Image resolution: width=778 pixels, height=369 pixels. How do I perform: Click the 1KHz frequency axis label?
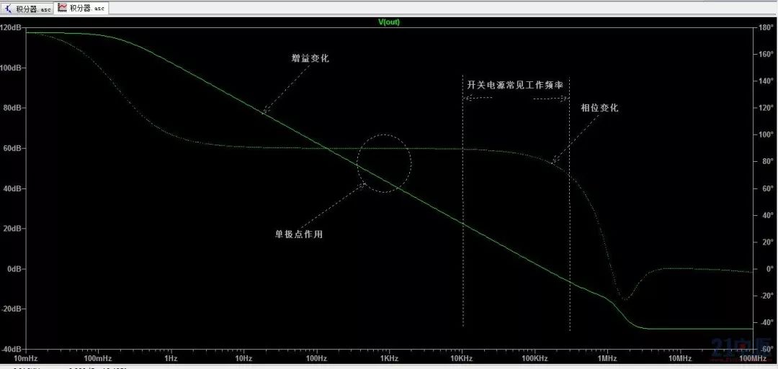click(x=390, y=359)
